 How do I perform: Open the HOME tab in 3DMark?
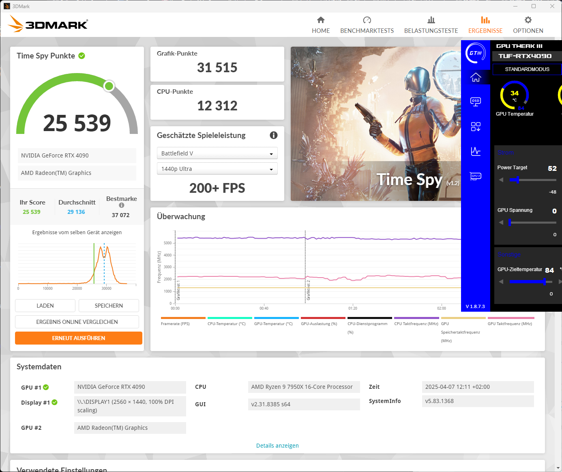[x=321, y=25]
